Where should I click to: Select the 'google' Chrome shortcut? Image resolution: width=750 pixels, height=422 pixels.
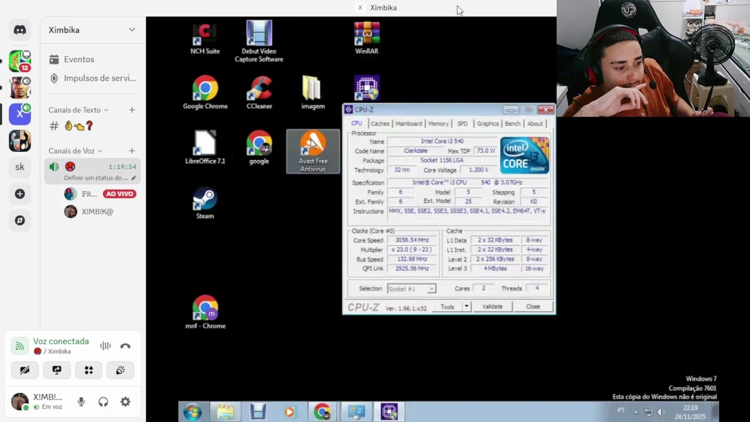259,148
